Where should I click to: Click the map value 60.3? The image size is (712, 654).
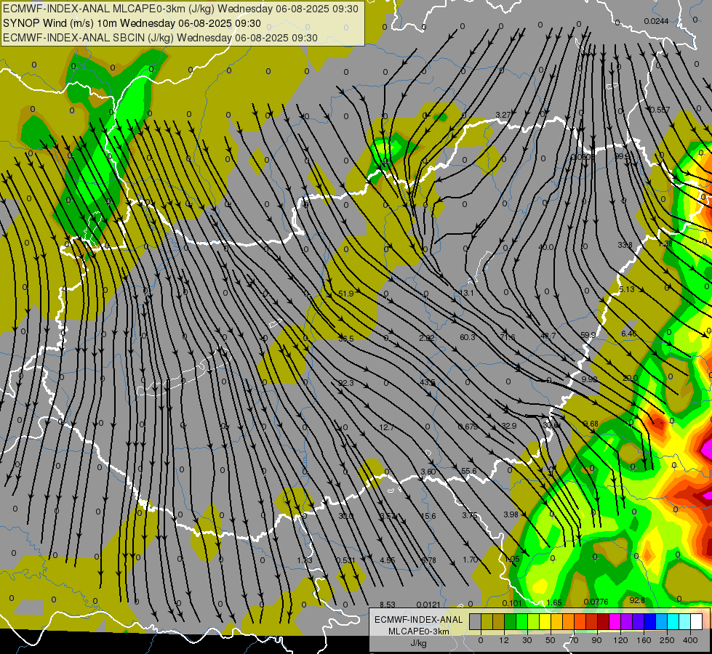[468, 337]
